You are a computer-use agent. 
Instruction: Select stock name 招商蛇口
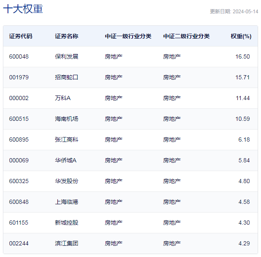[x=66, y=77]
